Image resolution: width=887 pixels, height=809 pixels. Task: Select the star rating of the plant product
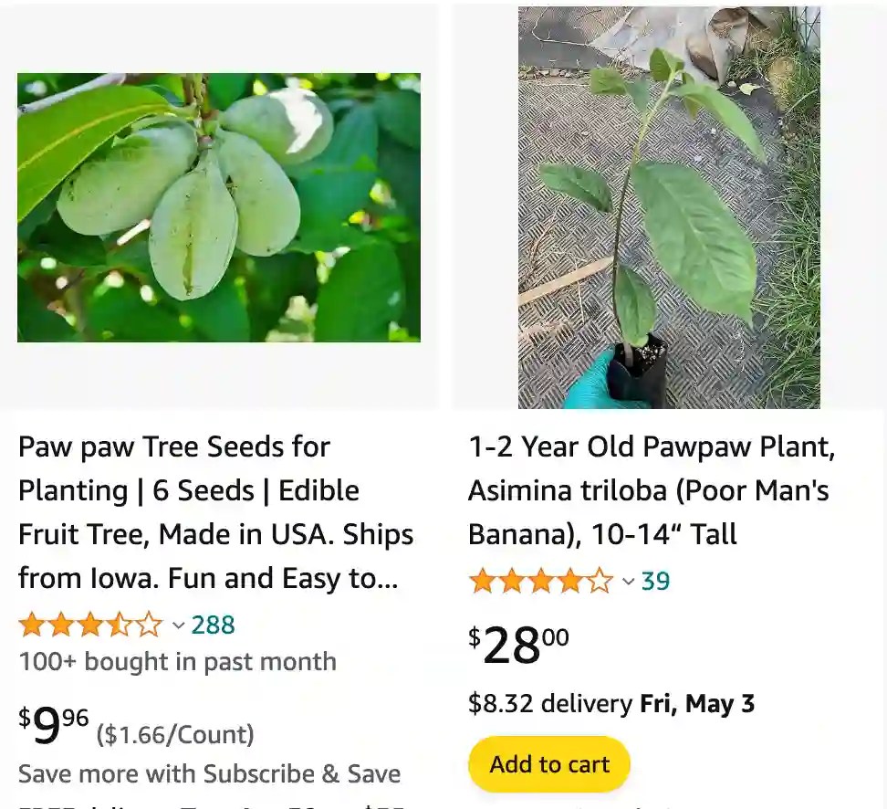(541, 580)
